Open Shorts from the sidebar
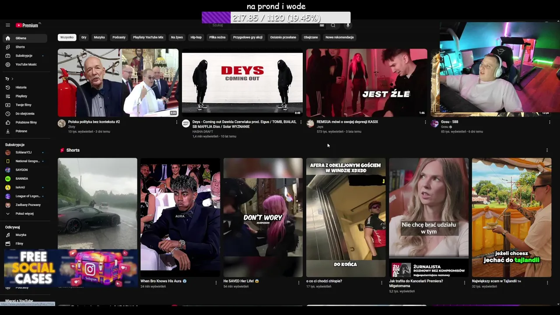This screenshot has width=560, height=315. tap(20, 47)
